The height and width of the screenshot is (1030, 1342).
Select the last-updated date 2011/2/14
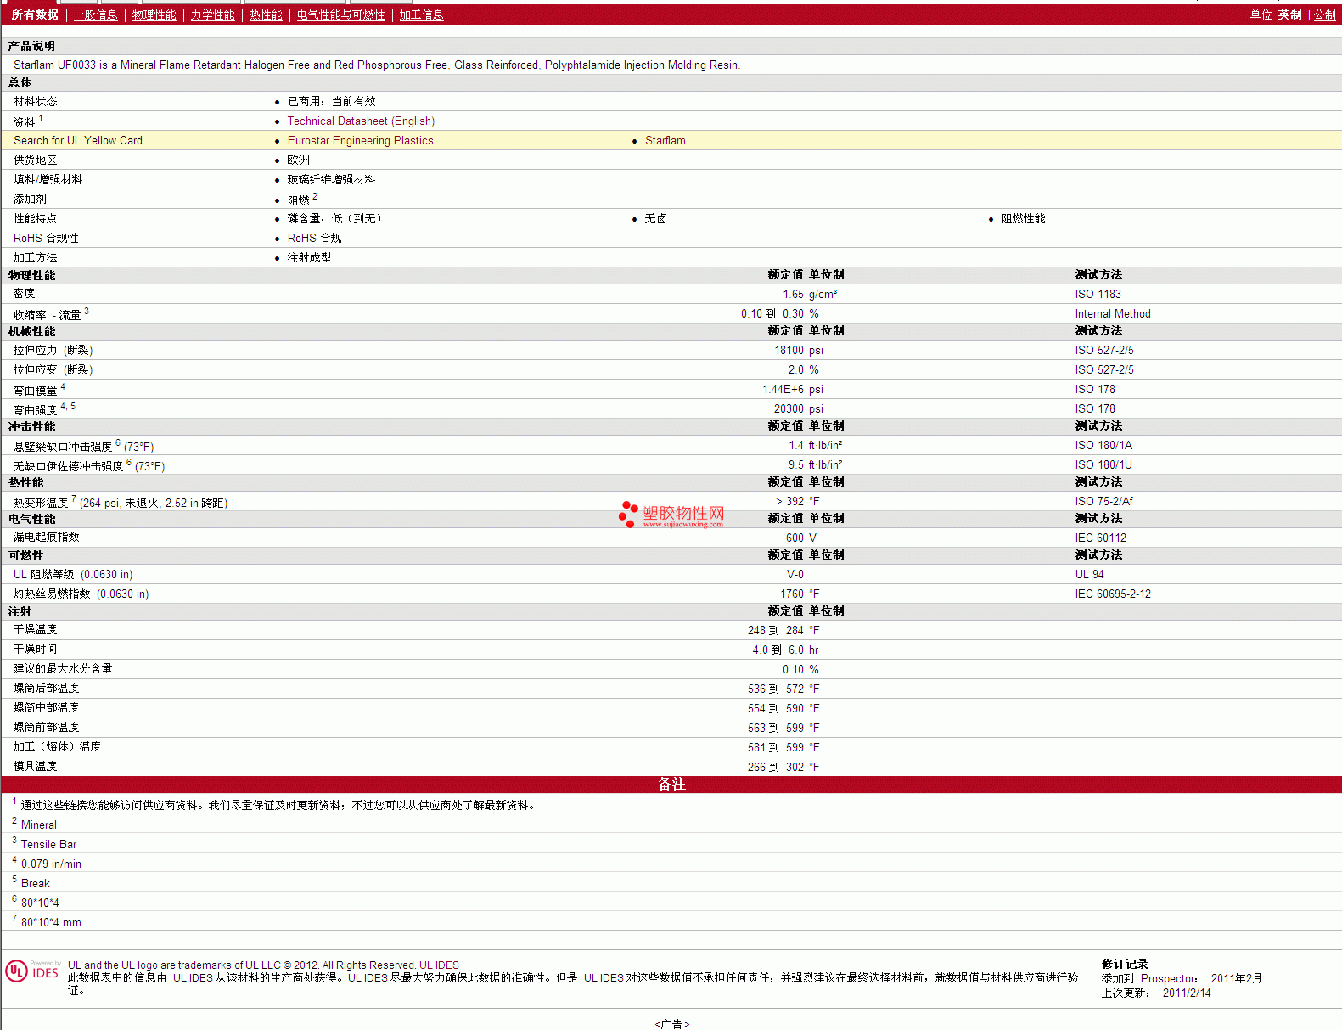(1187, 993)
